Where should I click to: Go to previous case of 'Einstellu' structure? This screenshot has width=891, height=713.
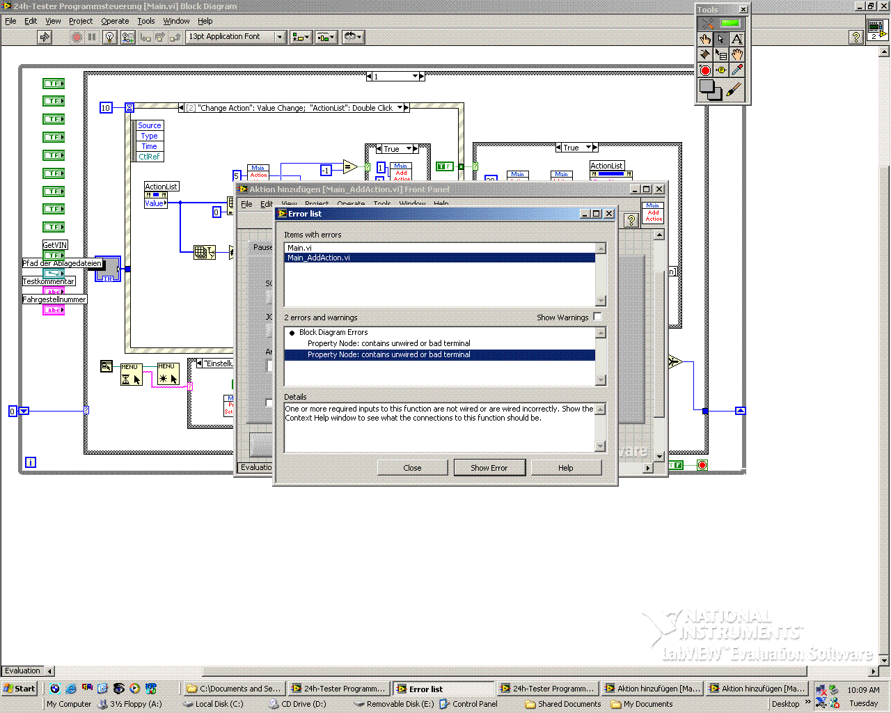pos(200,363)
